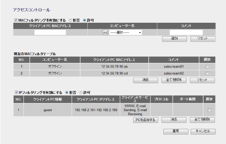Click the << copy button beside the computer name
The image size is (226, 144).
105,32
